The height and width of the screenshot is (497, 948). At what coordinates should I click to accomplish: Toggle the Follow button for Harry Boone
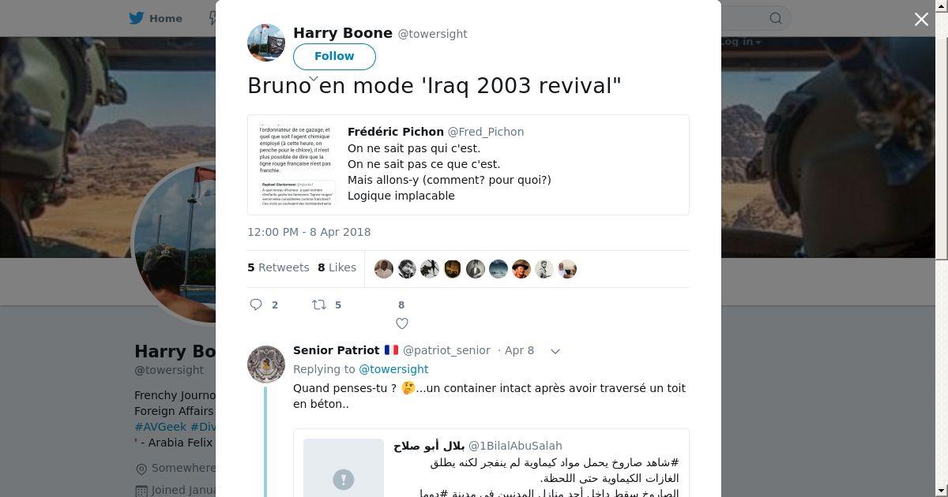(x=334, y=56)
